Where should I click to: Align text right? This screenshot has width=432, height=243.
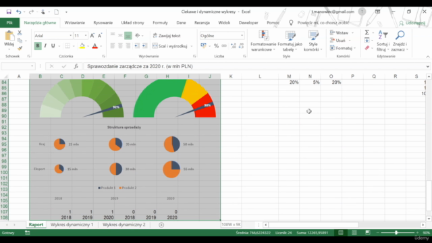pos(128,46)
